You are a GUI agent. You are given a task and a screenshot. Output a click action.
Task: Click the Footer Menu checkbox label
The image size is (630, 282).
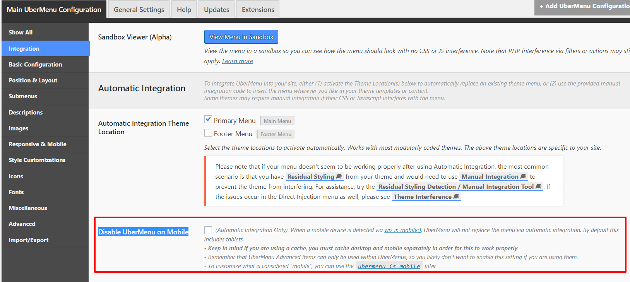pos(233,134)
